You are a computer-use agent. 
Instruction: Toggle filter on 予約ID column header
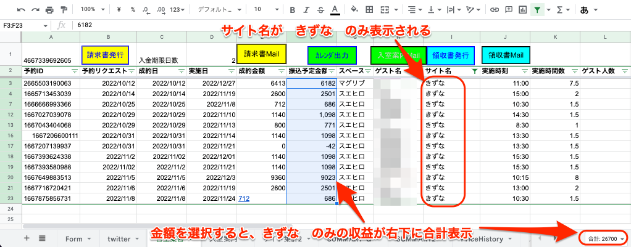(x=75, y=71)
